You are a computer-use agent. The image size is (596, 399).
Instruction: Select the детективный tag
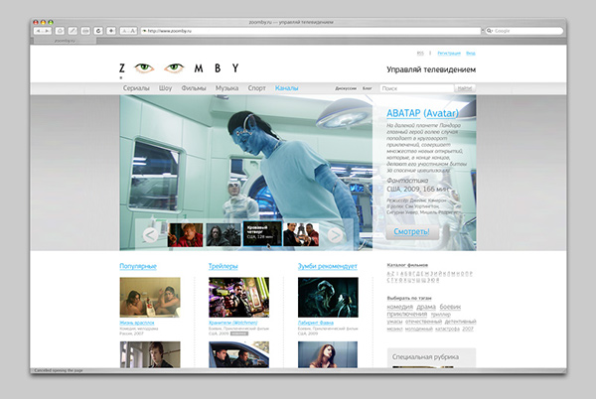pyautogui.click(x=460, y=322)
